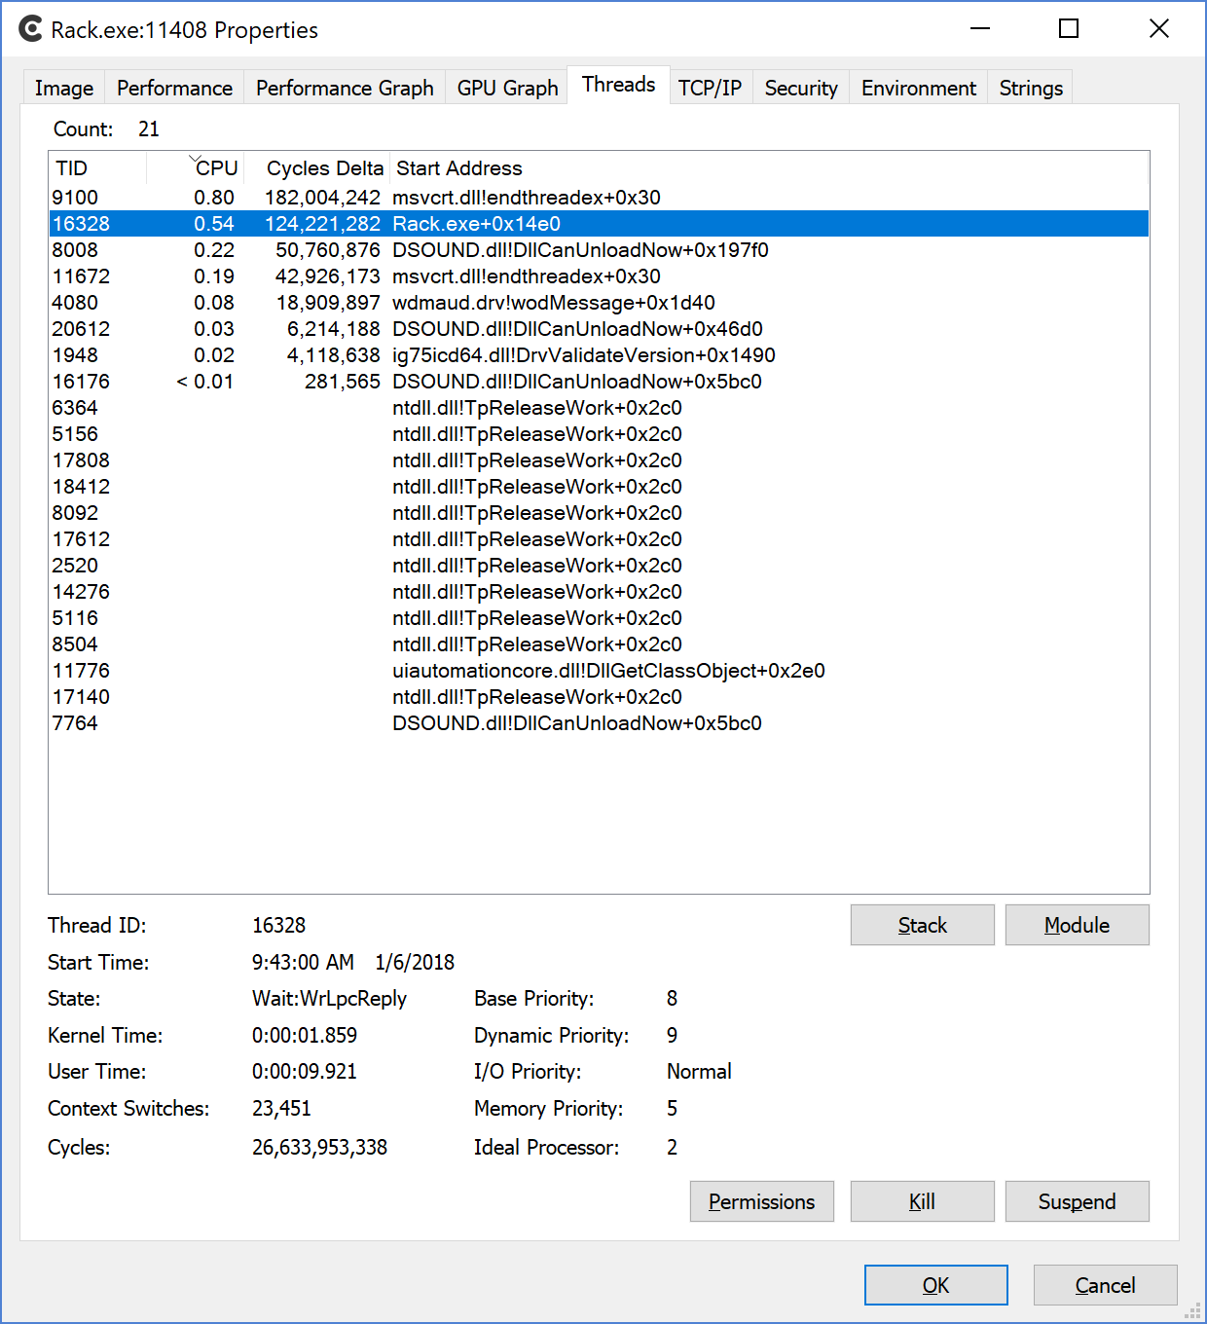1207x1324 pixels.
Task: Select thread row 6364
Action: 599,408
